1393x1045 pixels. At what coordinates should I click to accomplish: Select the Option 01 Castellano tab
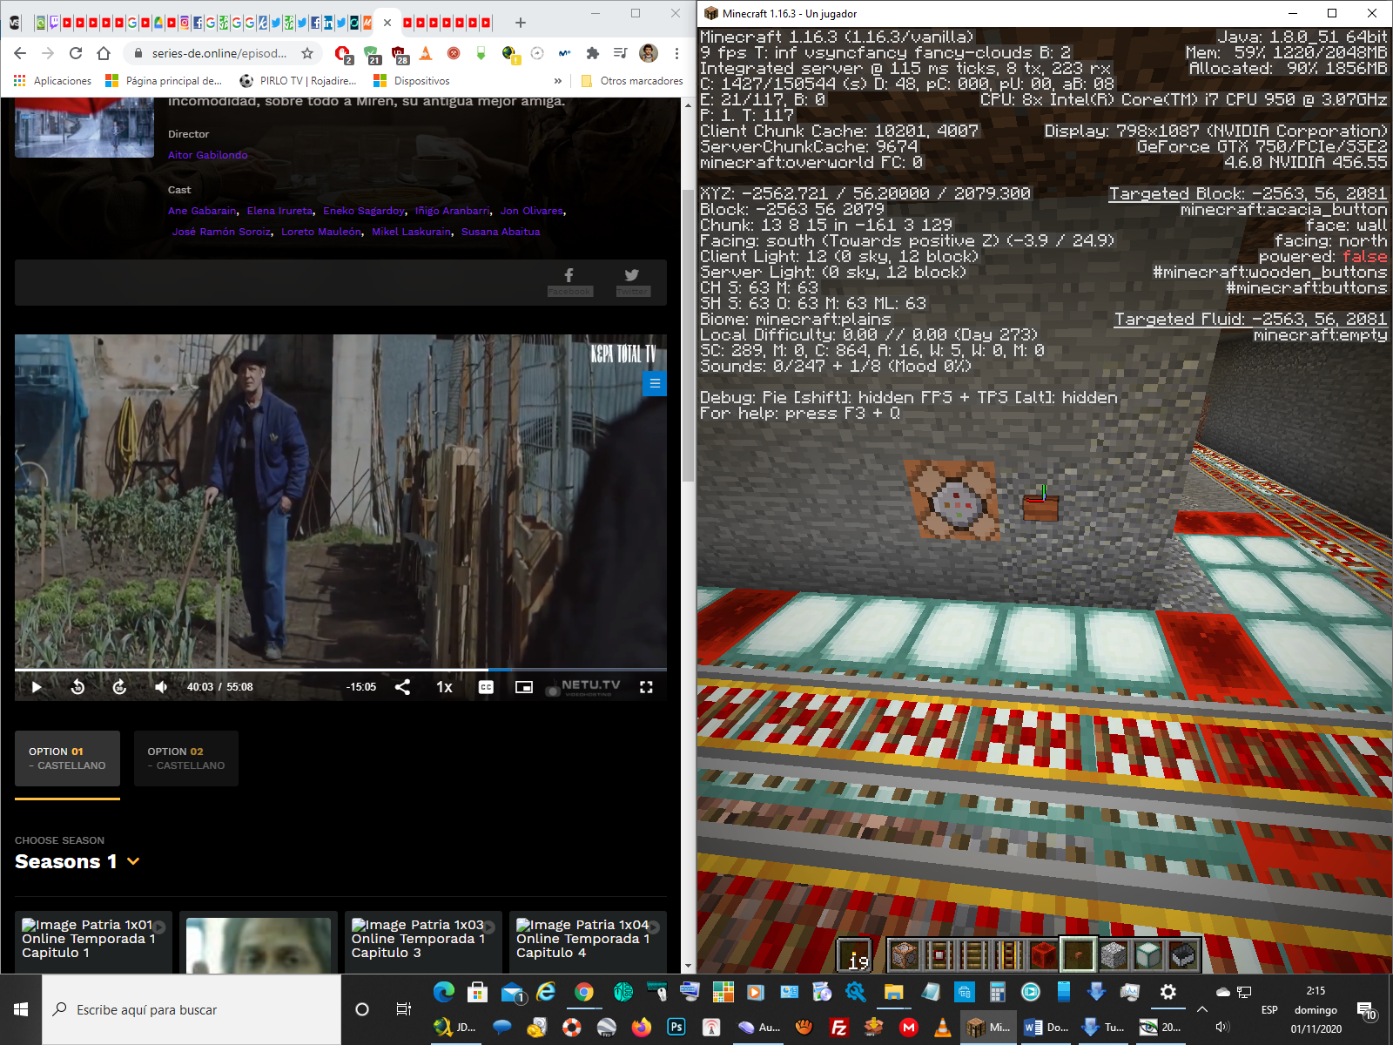click(67, 758)
